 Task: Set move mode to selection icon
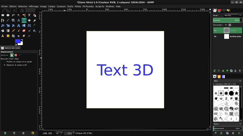pos(16,55)
